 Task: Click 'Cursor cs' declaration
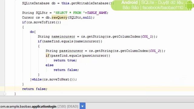pyautogui.click(x=31, y=18)
